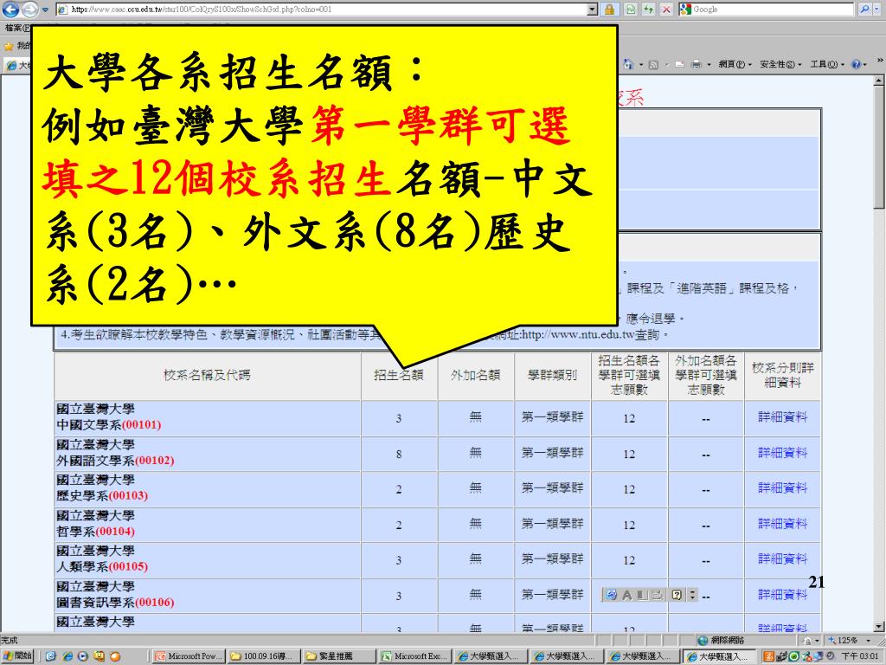Click the Read Mail icon
The height and width of the screenshot is (665, 886).
click(680, 64)
